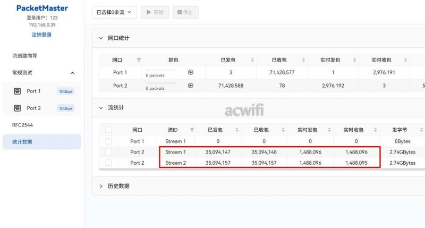Start packet capture on Port 2
Viewport: 425px width, 228px height.
click(190, 86)
